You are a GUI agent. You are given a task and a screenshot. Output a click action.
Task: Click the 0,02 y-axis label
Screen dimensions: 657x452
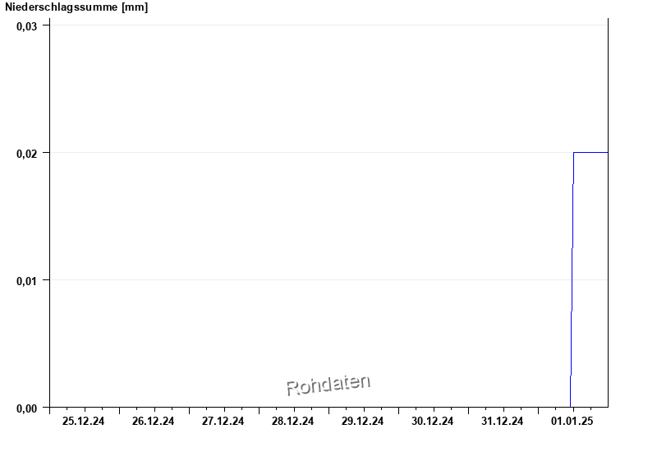(27, 153)
